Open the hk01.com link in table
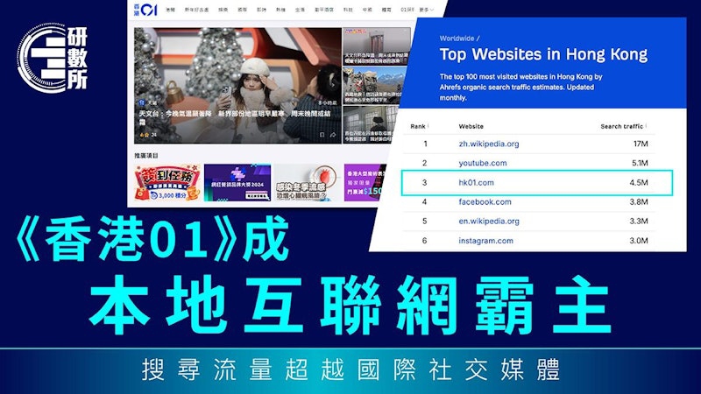The image size is (701, 394). (476, 182)
